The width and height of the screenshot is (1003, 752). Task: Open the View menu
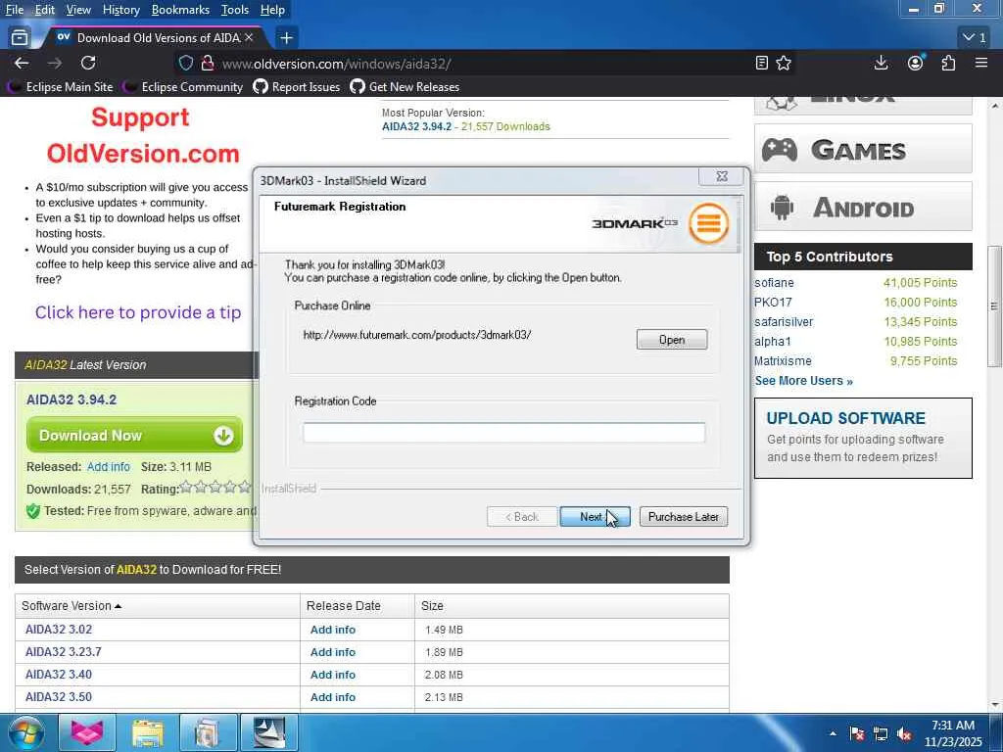tap(78, 10)
